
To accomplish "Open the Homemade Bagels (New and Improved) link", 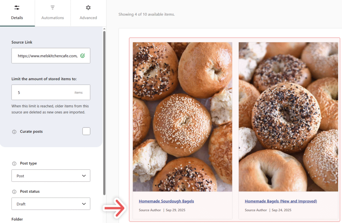I will [281, 201].
